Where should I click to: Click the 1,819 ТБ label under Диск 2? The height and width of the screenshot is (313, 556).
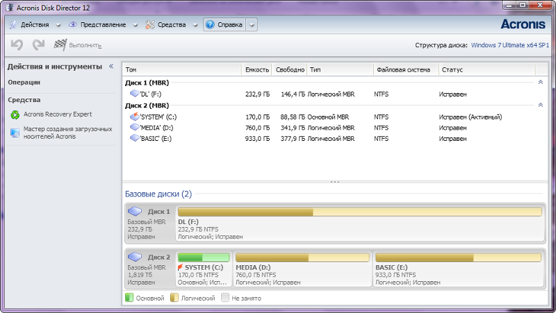140,275
